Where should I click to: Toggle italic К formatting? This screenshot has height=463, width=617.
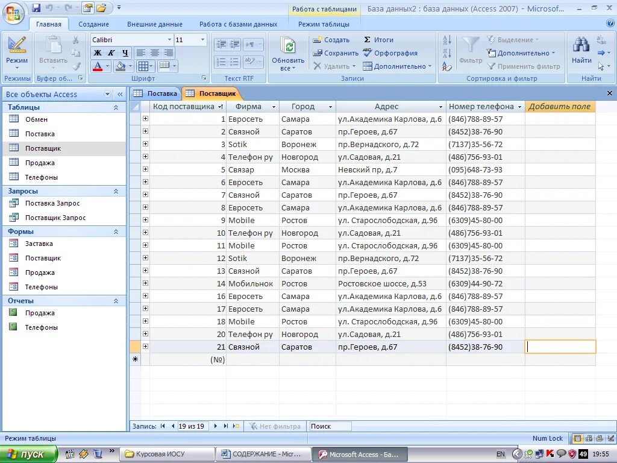111,53
